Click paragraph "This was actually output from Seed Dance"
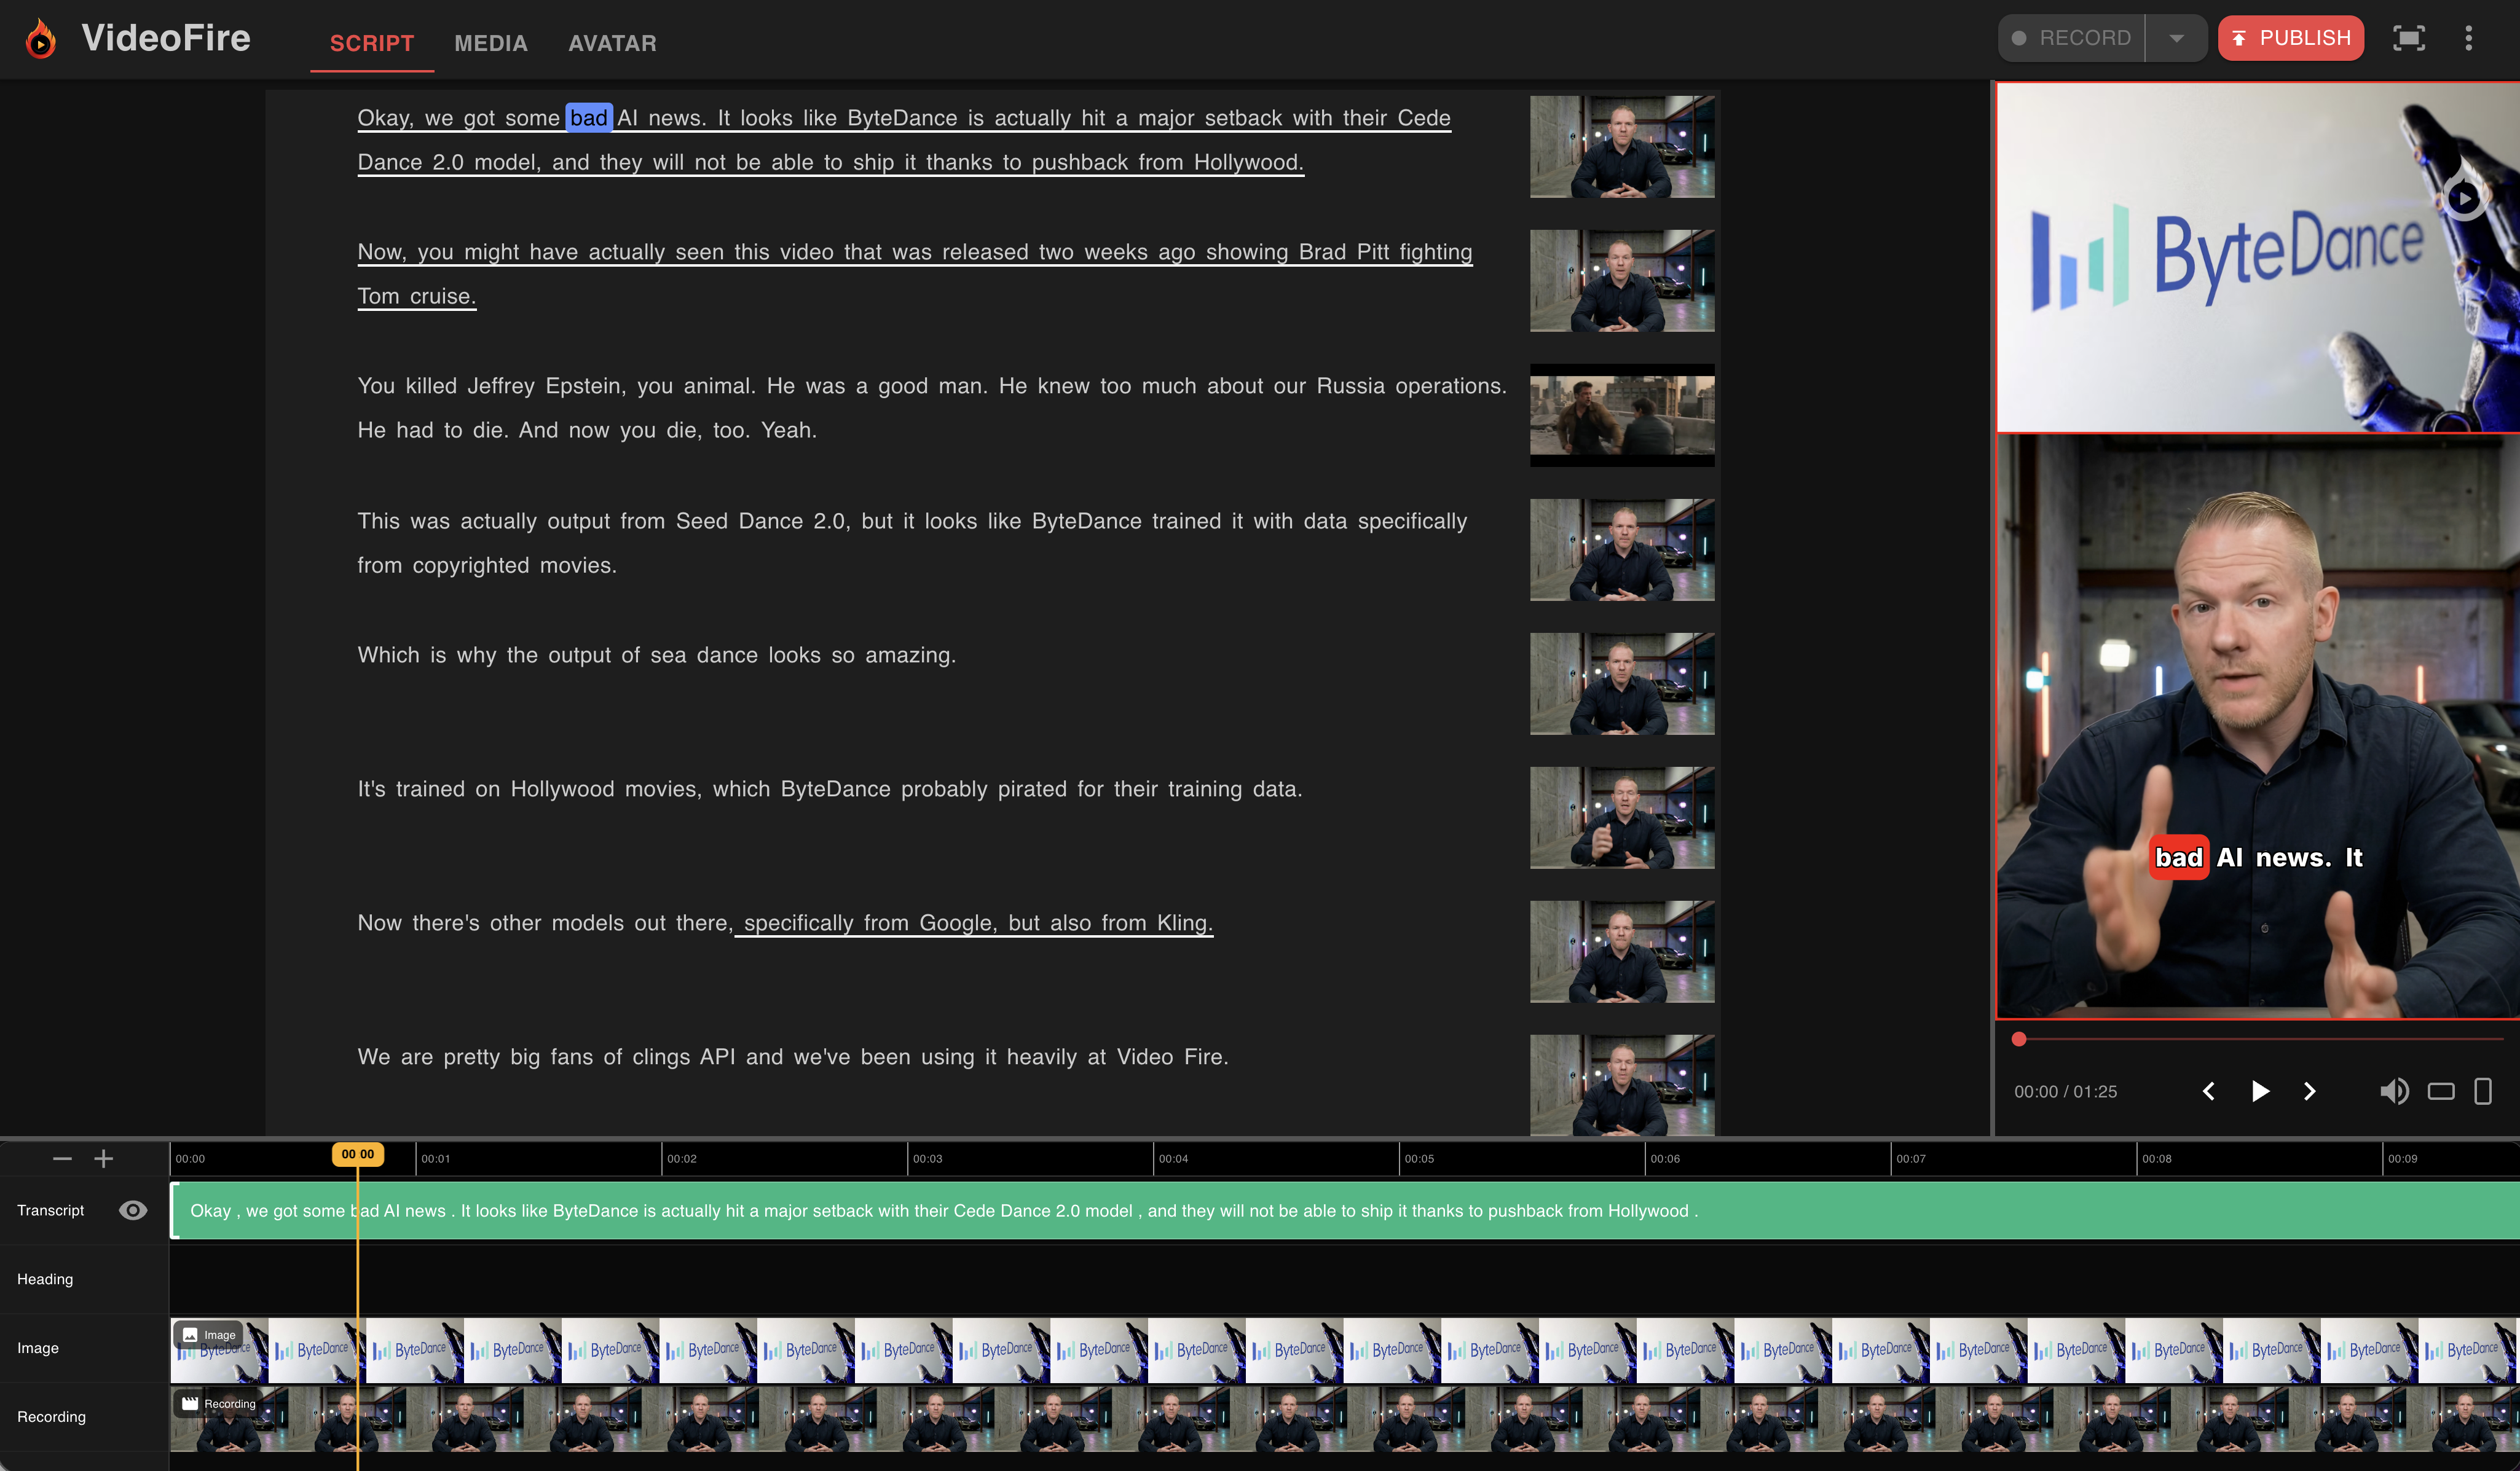This screenshot has height=1471, width=2520. pos(912,543)
